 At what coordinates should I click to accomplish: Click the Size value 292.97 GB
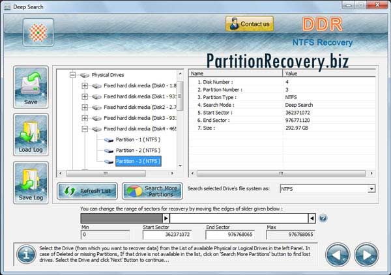click(x=297, y=128)
